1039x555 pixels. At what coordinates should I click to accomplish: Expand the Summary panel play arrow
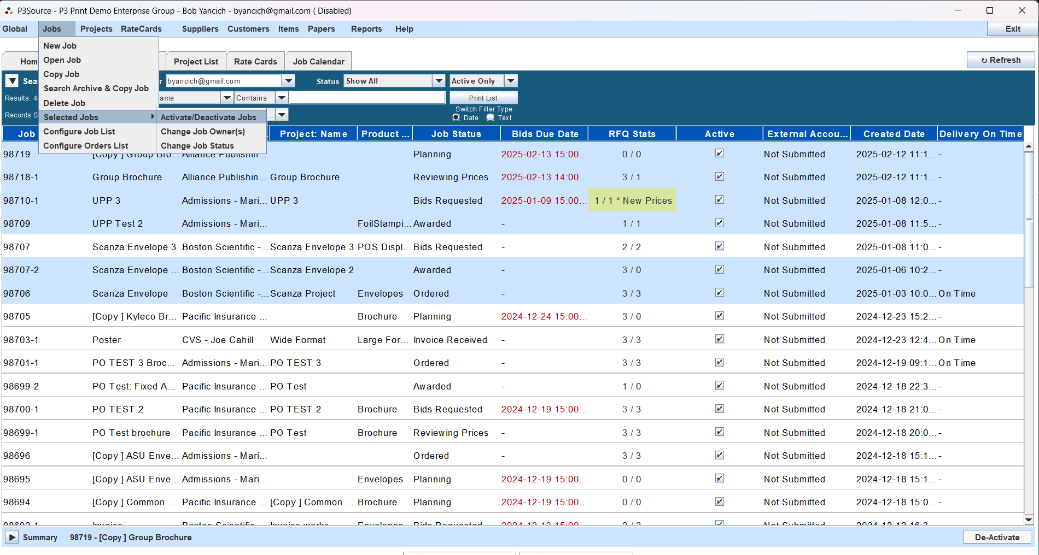point(12,538)
